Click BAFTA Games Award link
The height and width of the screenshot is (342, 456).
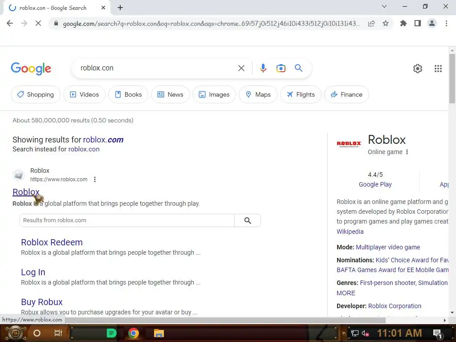point(392,270)
